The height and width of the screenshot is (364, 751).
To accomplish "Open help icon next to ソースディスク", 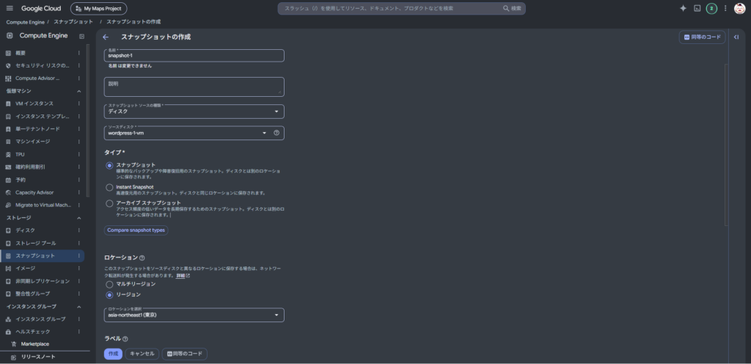I will [276, 133].
